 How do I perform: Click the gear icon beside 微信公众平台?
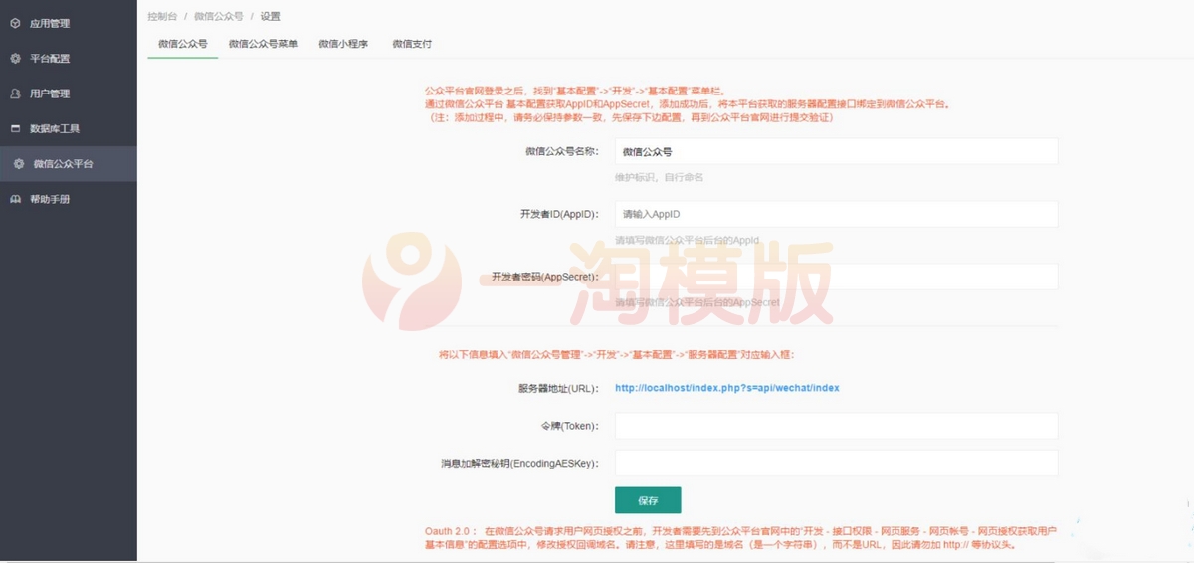18,164
